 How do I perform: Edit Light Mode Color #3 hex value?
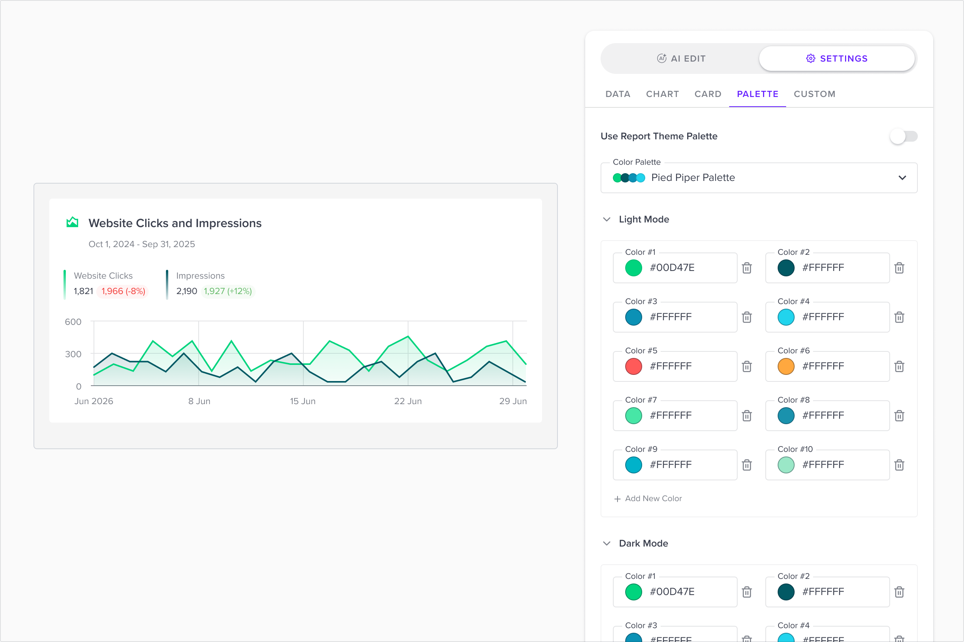671,317
